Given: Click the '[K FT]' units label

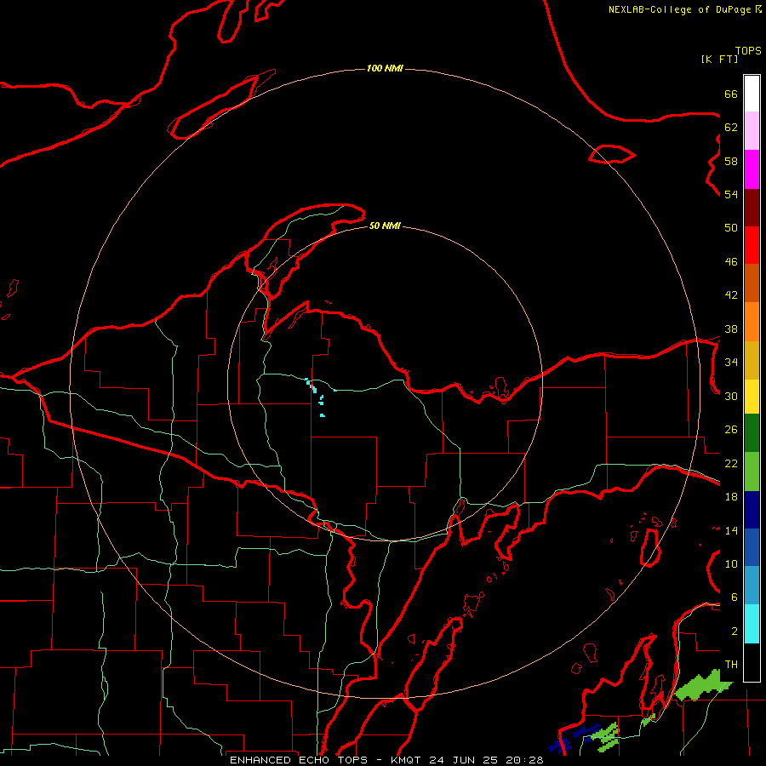Looking at the screenshot, I should pyautogui.click(x=719, y=59).
